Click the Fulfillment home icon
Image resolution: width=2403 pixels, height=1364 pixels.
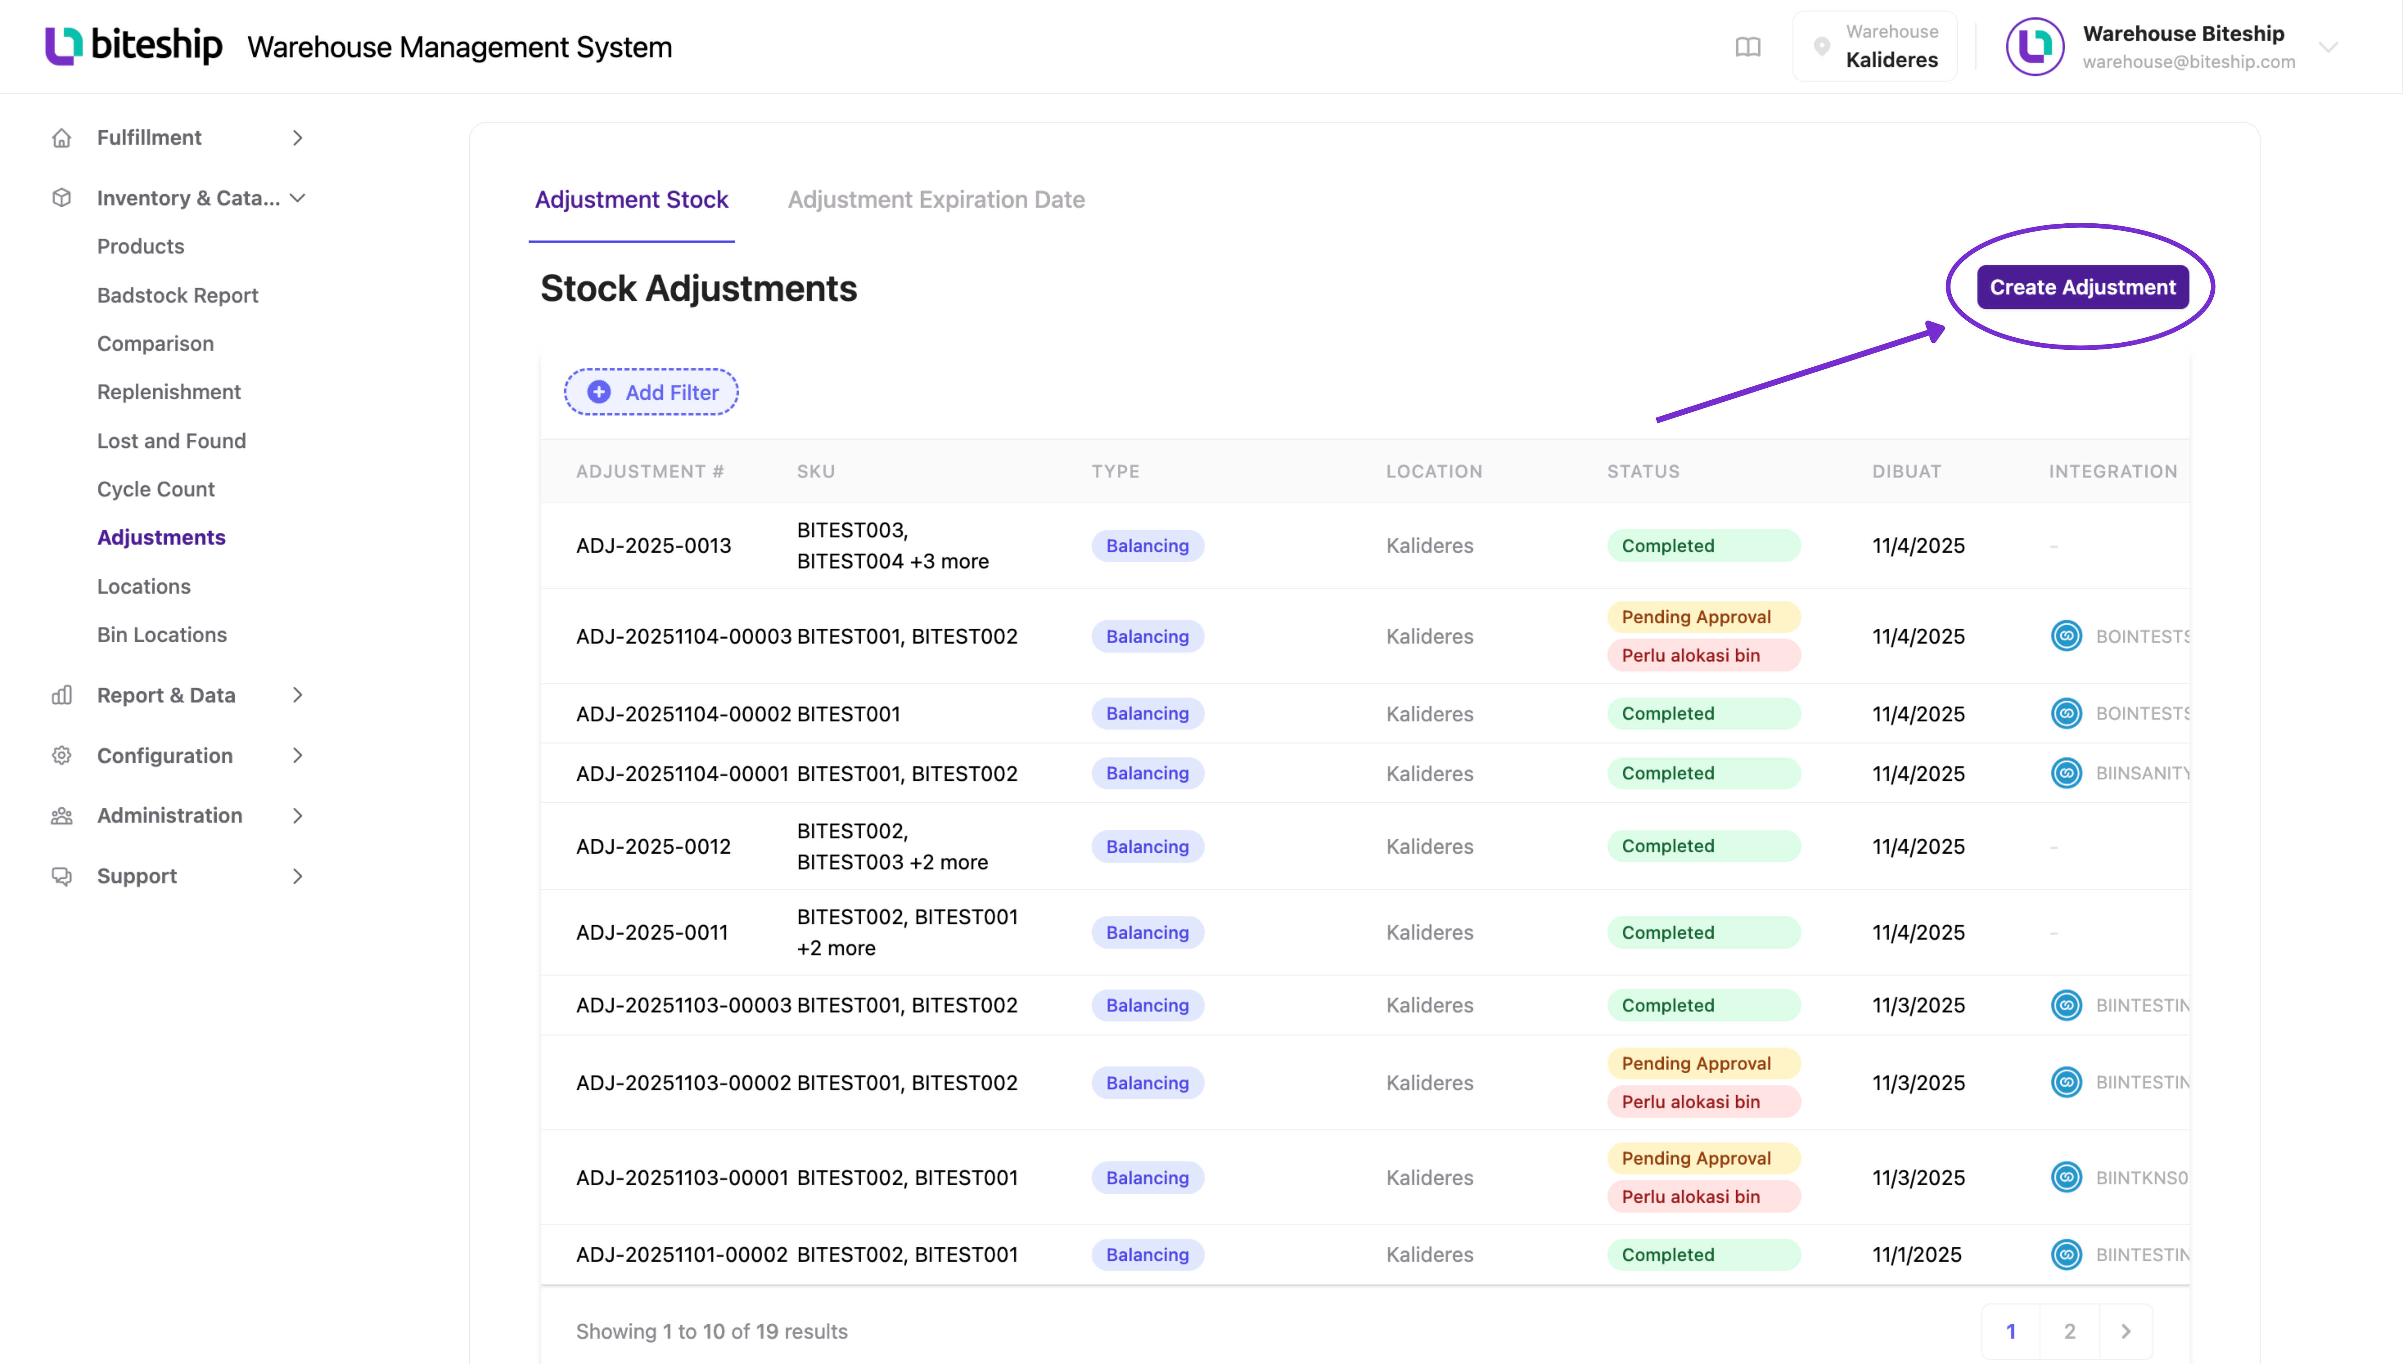pyautogui.click(x=62, y=138)
